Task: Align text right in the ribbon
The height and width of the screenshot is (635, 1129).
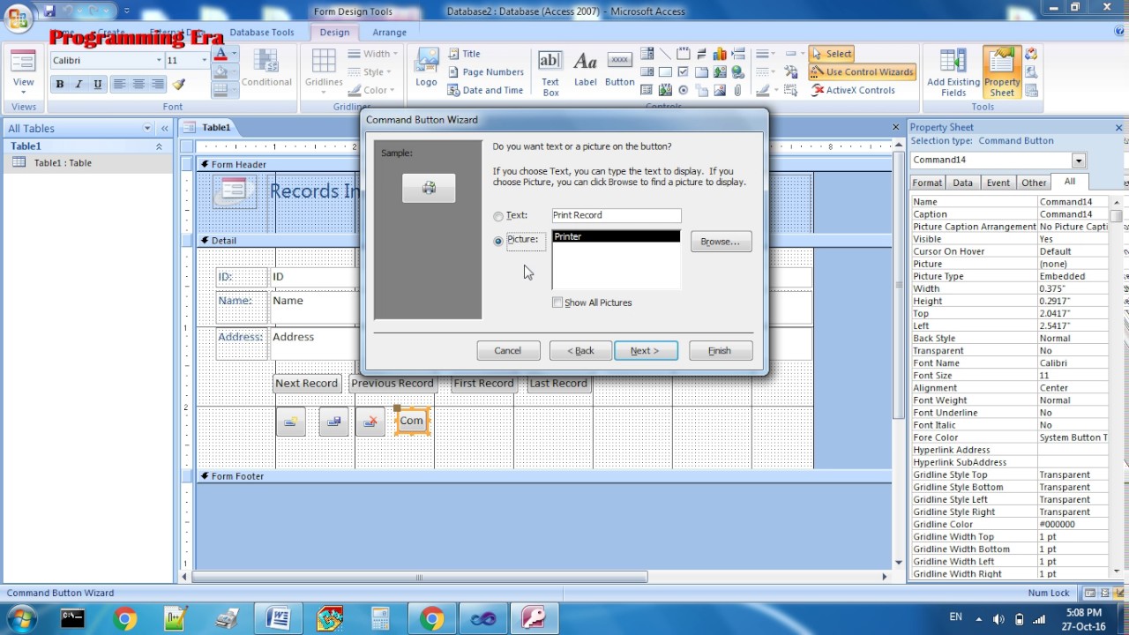Action: (158, 85)
